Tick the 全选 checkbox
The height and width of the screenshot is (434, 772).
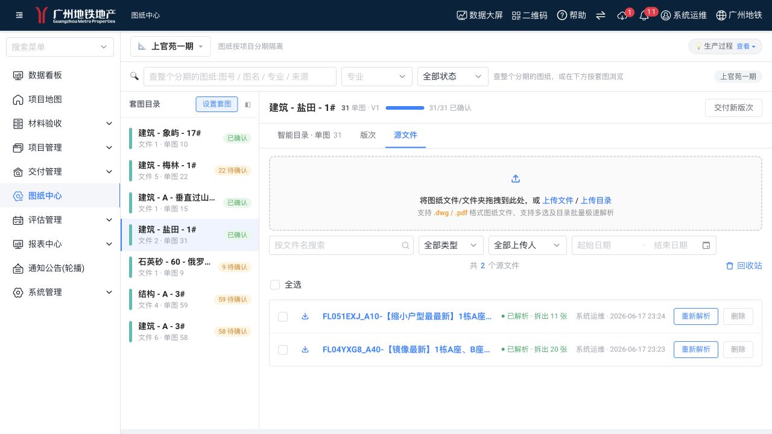click(x=275, y=285)
